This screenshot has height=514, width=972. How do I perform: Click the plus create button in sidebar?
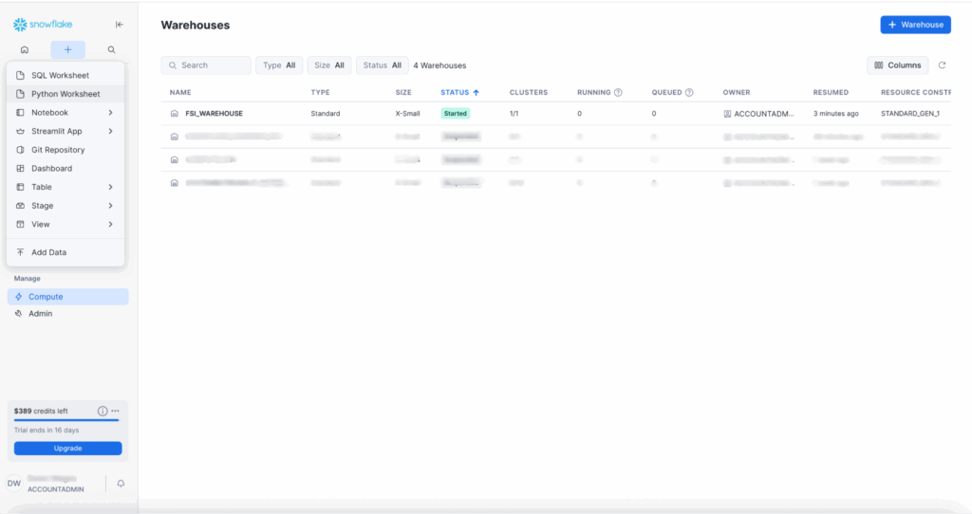pos(67,49)
